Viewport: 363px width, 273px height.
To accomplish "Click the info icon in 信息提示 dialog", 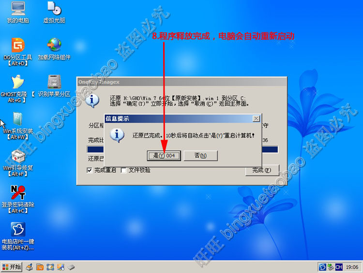I will click(117, 135).
